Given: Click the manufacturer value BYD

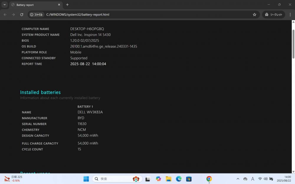Looking at the screenshot, I should 81,118.
